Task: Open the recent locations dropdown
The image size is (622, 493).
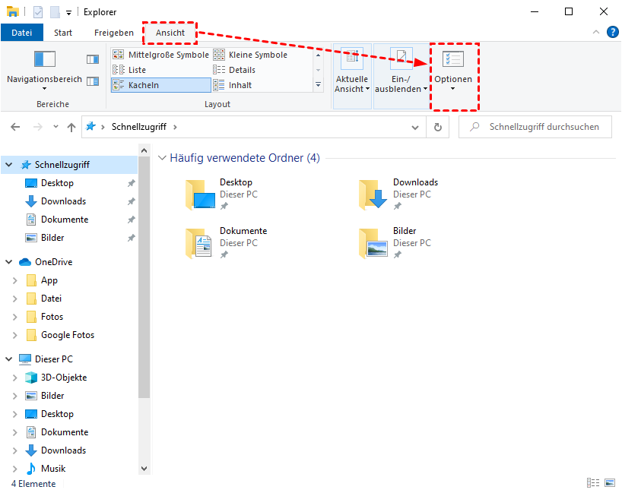Action: (56, 127)
